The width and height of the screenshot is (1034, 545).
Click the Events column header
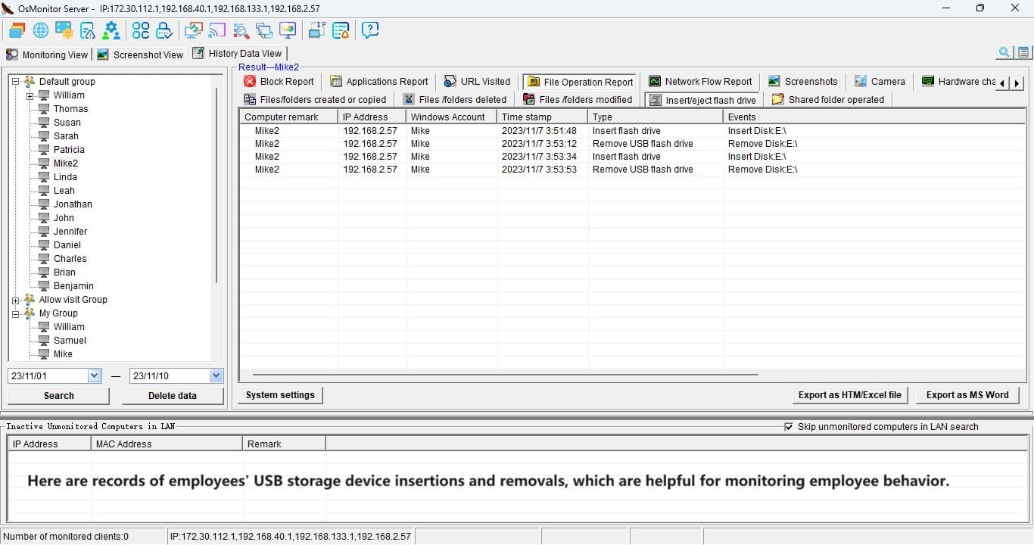pyautogui.click(x=874, y=117)
